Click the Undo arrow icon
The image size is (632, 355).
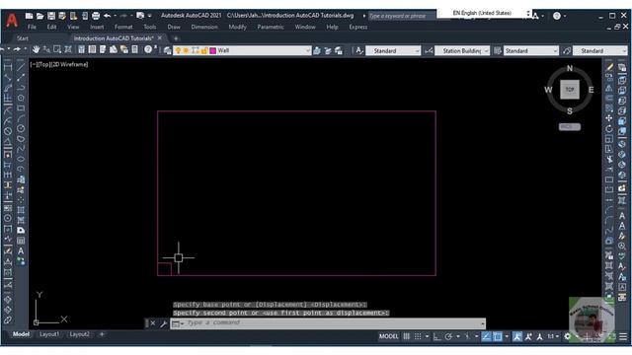pos(107,16)
